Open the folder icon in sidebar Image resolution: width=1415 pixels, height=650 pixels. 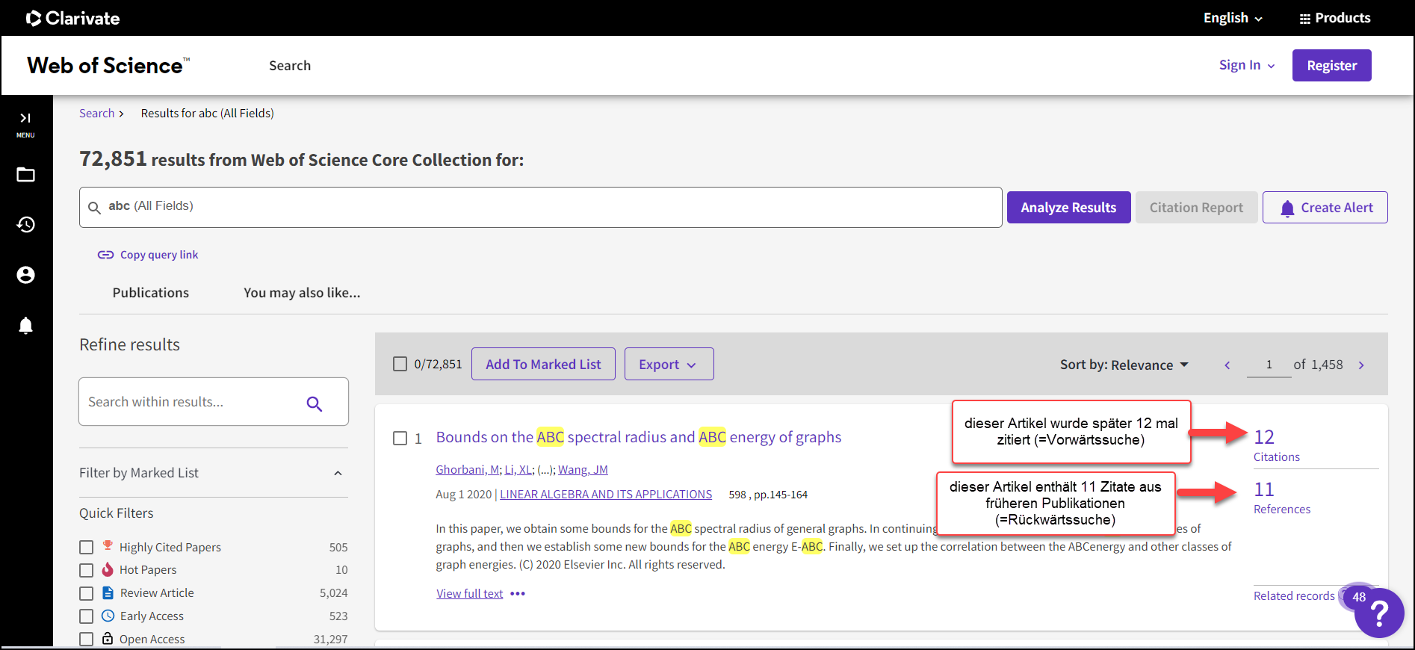pos(25,175)
